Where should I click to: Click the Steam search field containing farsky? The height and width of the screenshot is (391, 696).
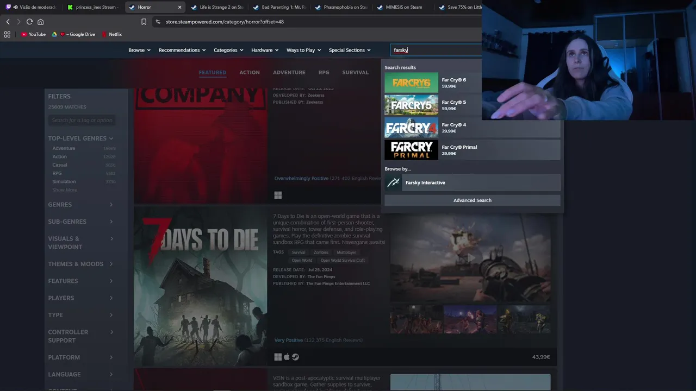point(436,50)
